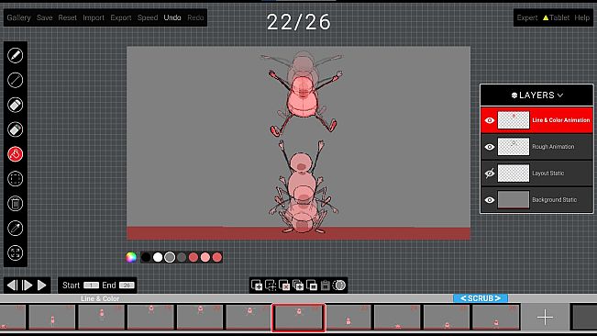The width and height of the screenshot is (597, 336).
Task: Open the Export menu item
Action: click(x=121, y=17)
